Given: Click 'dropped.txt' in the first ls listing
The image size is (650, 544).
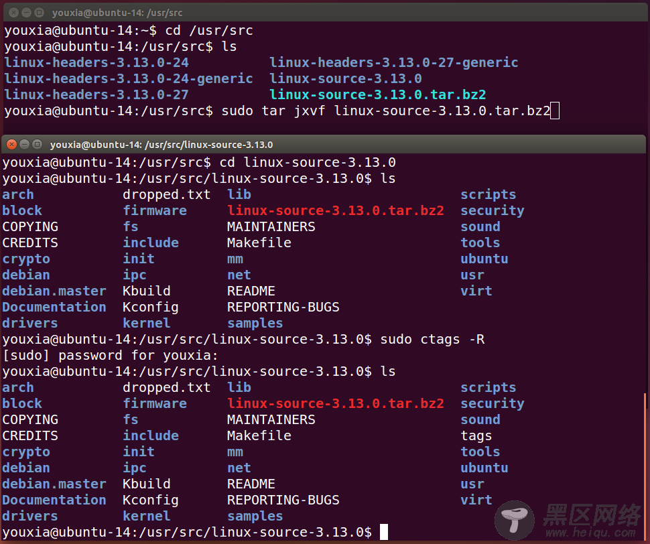Looking at the screenshot, I should pyautogui.click(x=167, y=195).
